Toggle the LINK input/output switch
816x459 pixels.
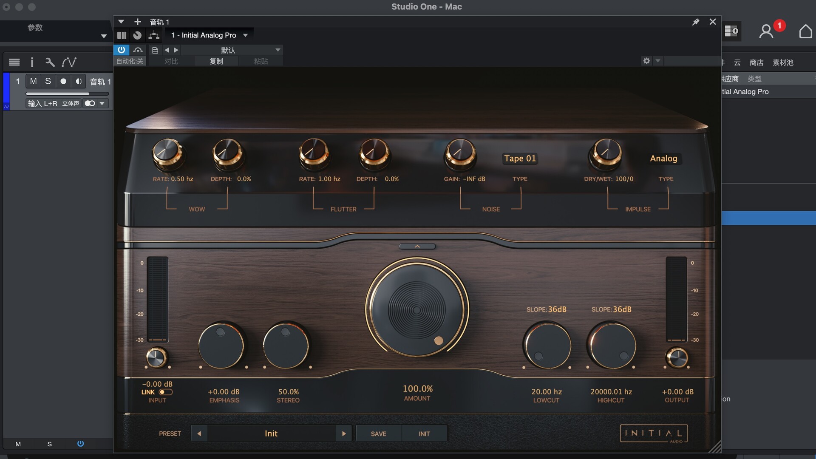coord(165,392)
